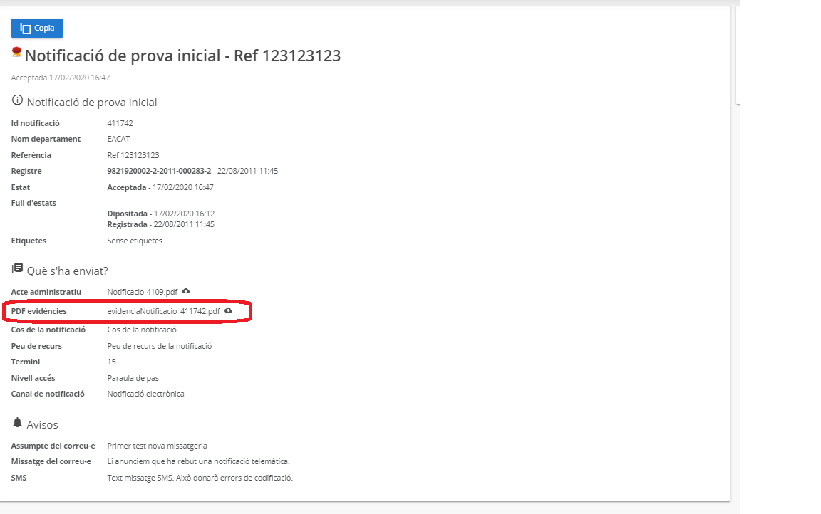821x514 pixels.
Task: Select 'Primer test nova missatgeria' subject text
Action: pos(157,446)
